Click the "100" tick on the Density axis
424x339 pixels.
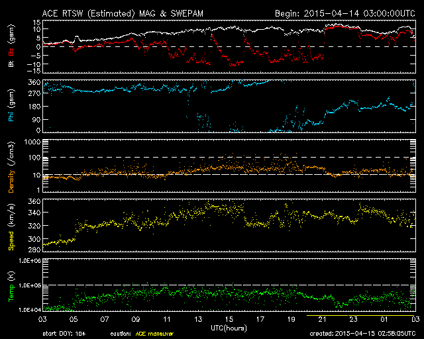(x=34, y=158)
